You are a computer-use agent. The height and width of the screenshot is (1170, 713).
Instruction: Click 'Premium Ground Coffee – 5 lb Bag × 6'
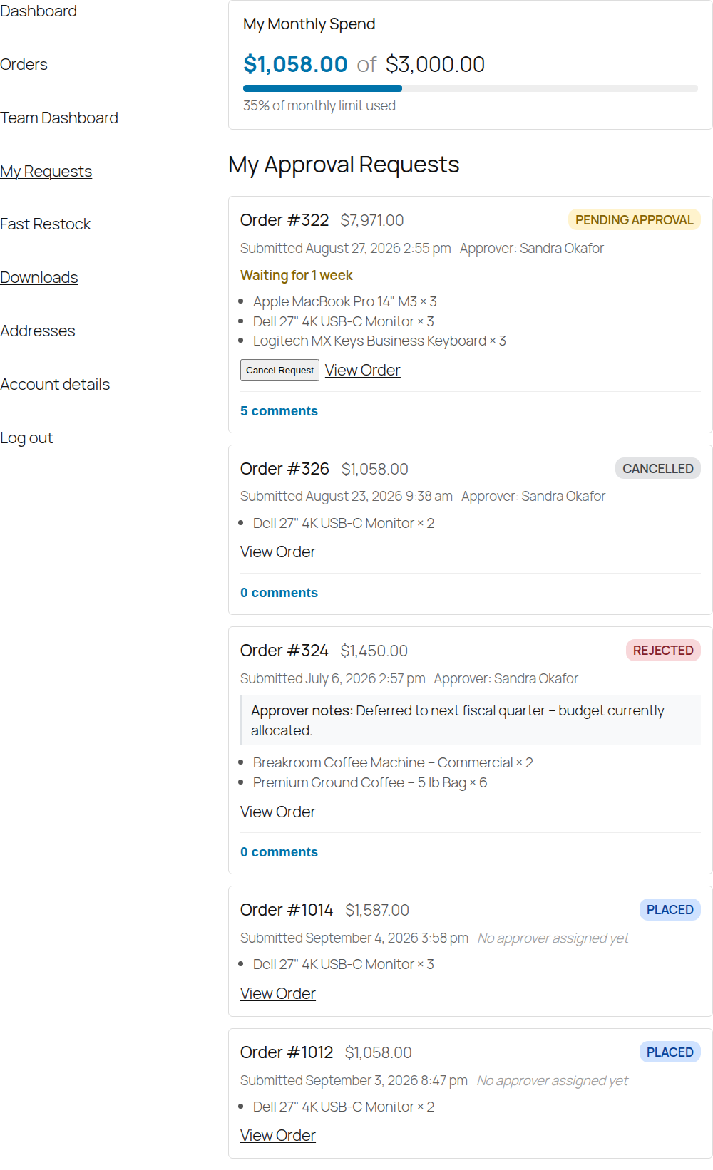coord(370,782)
